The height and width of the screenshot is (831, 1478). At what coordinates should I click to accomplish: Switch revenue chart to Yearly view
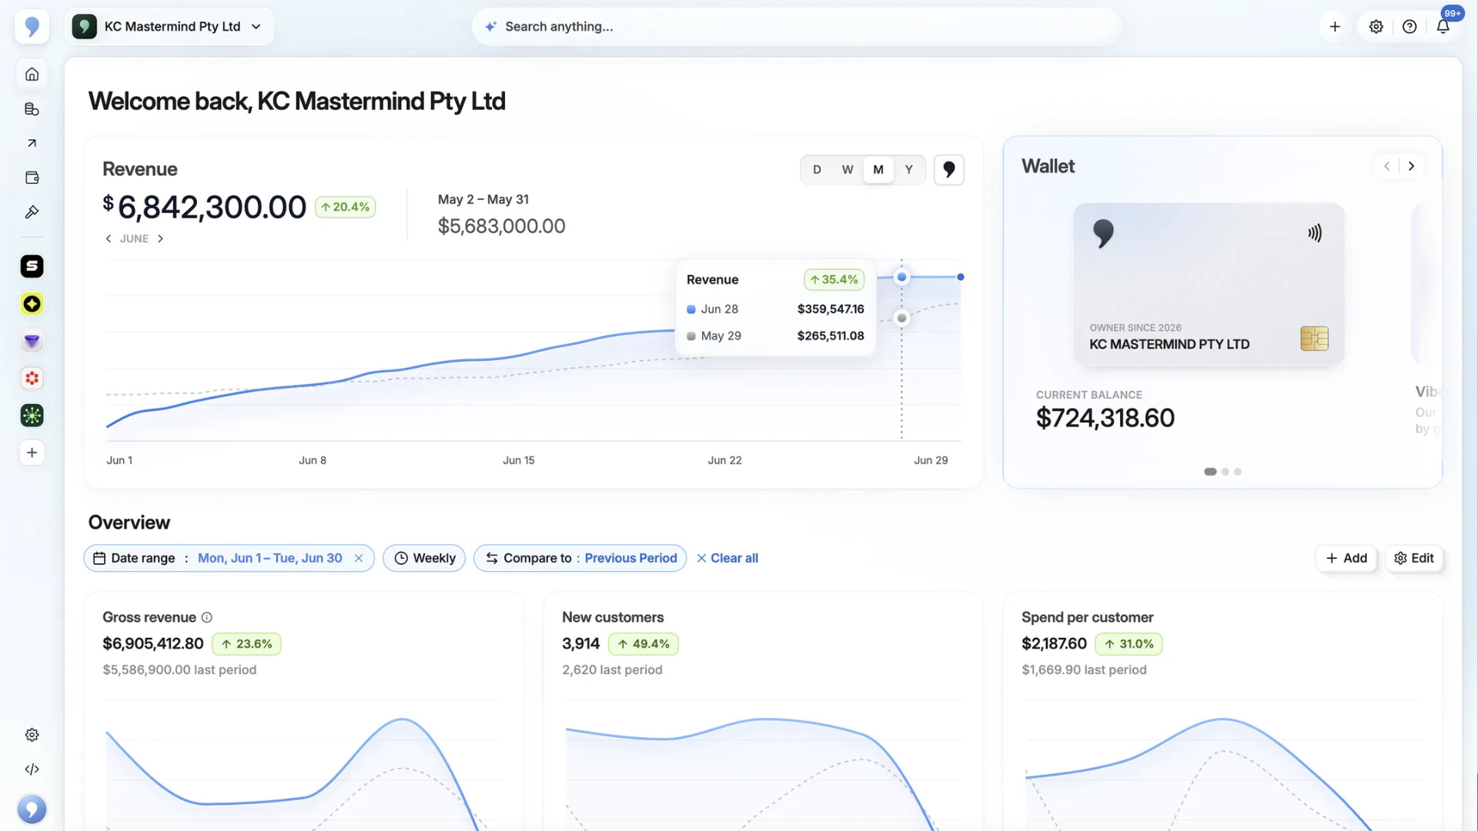click(908, 169)
